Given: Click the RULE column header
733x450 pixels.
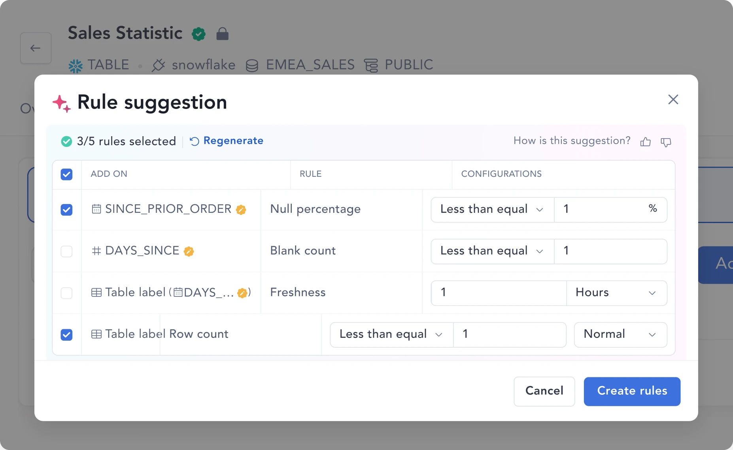Looking at the screenshot, I should 310,174.
